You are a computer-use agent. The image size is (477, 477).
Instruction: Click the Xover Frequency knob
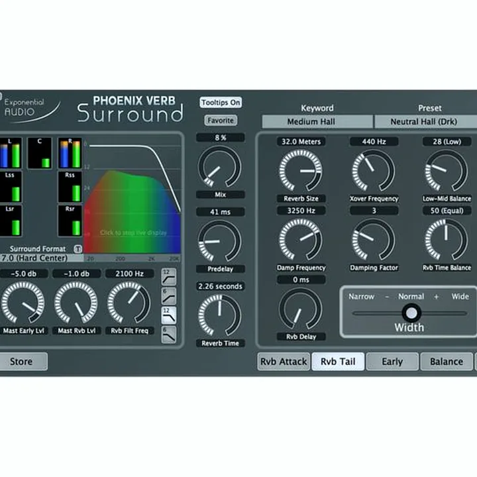tap(374, 170)
